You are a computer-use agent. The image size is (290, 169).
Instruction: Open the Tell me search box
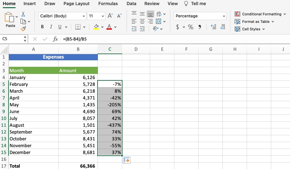click(x=195, y=4)
